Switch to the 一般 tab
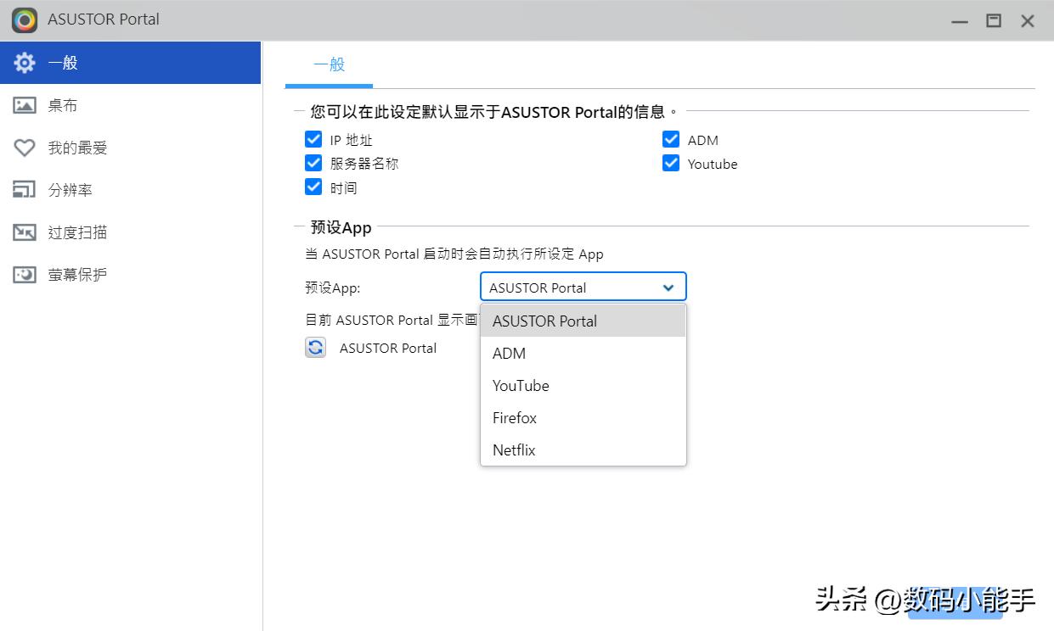 (x=329, y=64)
